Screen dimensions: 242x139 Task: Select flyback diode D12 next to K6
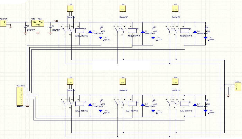click(195, 105)
